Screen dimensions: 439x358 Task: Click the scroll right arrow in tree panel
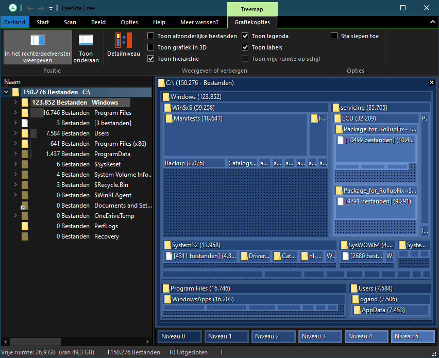pyautogui.click(x=147, y=342)
